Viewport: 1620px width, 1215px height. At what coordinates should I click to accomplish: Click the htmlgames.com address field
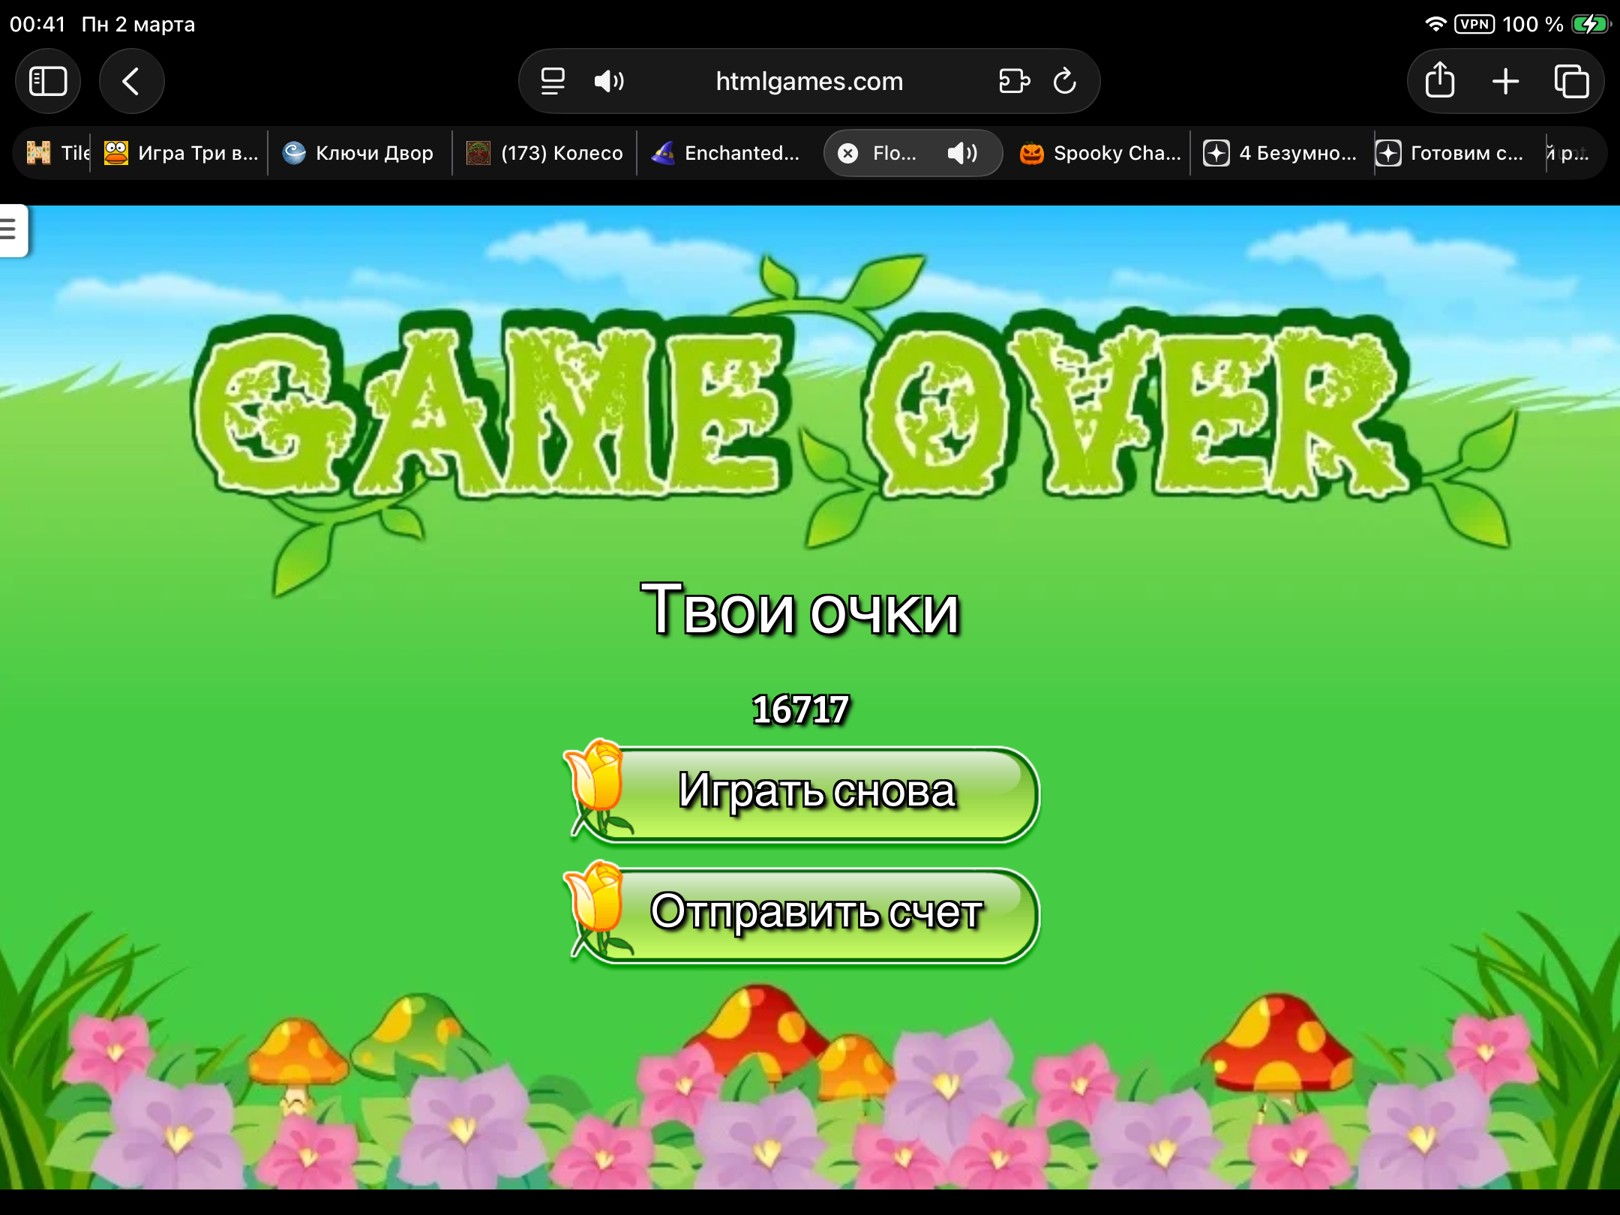808,81
